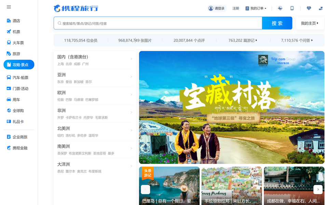Expand 国内（含港澳台） destination category
Screen dimensions: 325x205
point(95,60)
